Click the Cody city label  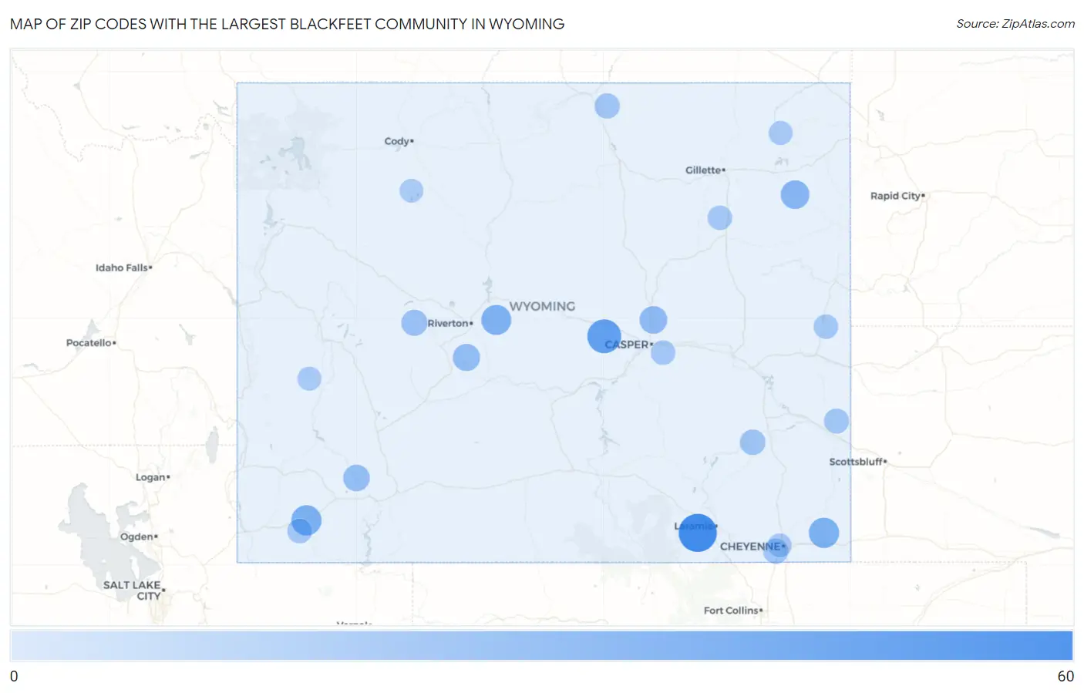[399, 141]
